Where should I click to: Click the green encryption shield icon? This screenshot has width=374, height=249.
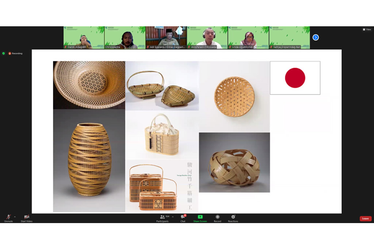click(4, 53)
